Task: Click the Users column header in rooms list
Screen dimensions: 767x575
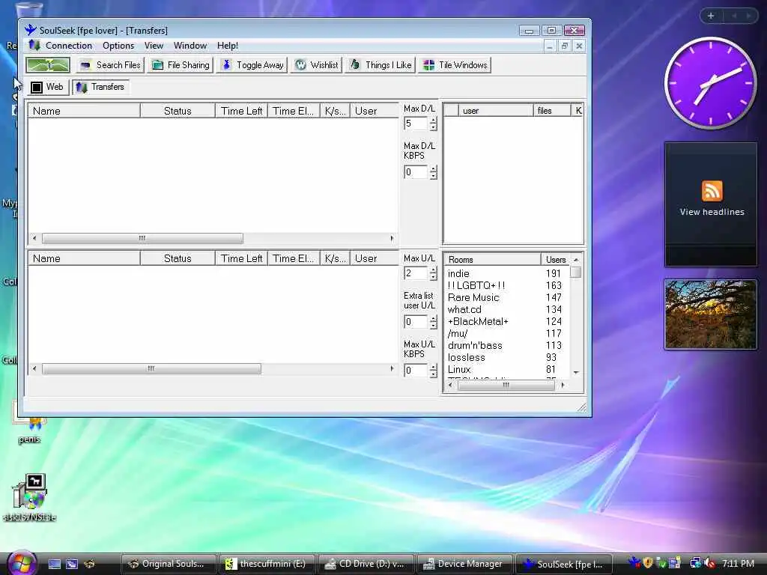Action: tap(556, 259)
